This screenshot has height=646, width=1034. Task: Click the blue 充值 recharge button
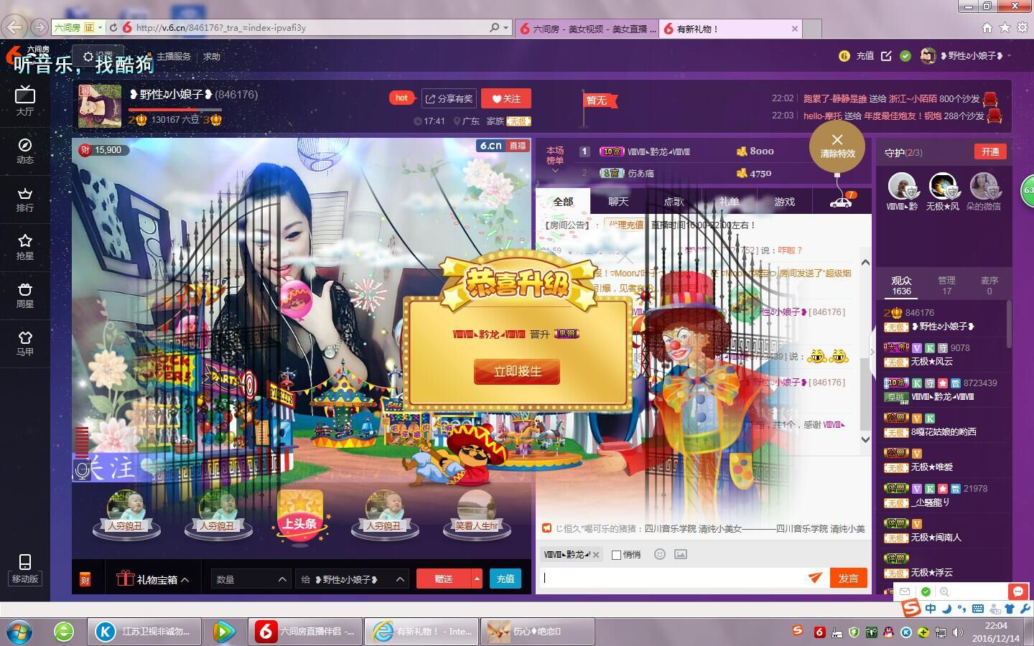(506, 579)
